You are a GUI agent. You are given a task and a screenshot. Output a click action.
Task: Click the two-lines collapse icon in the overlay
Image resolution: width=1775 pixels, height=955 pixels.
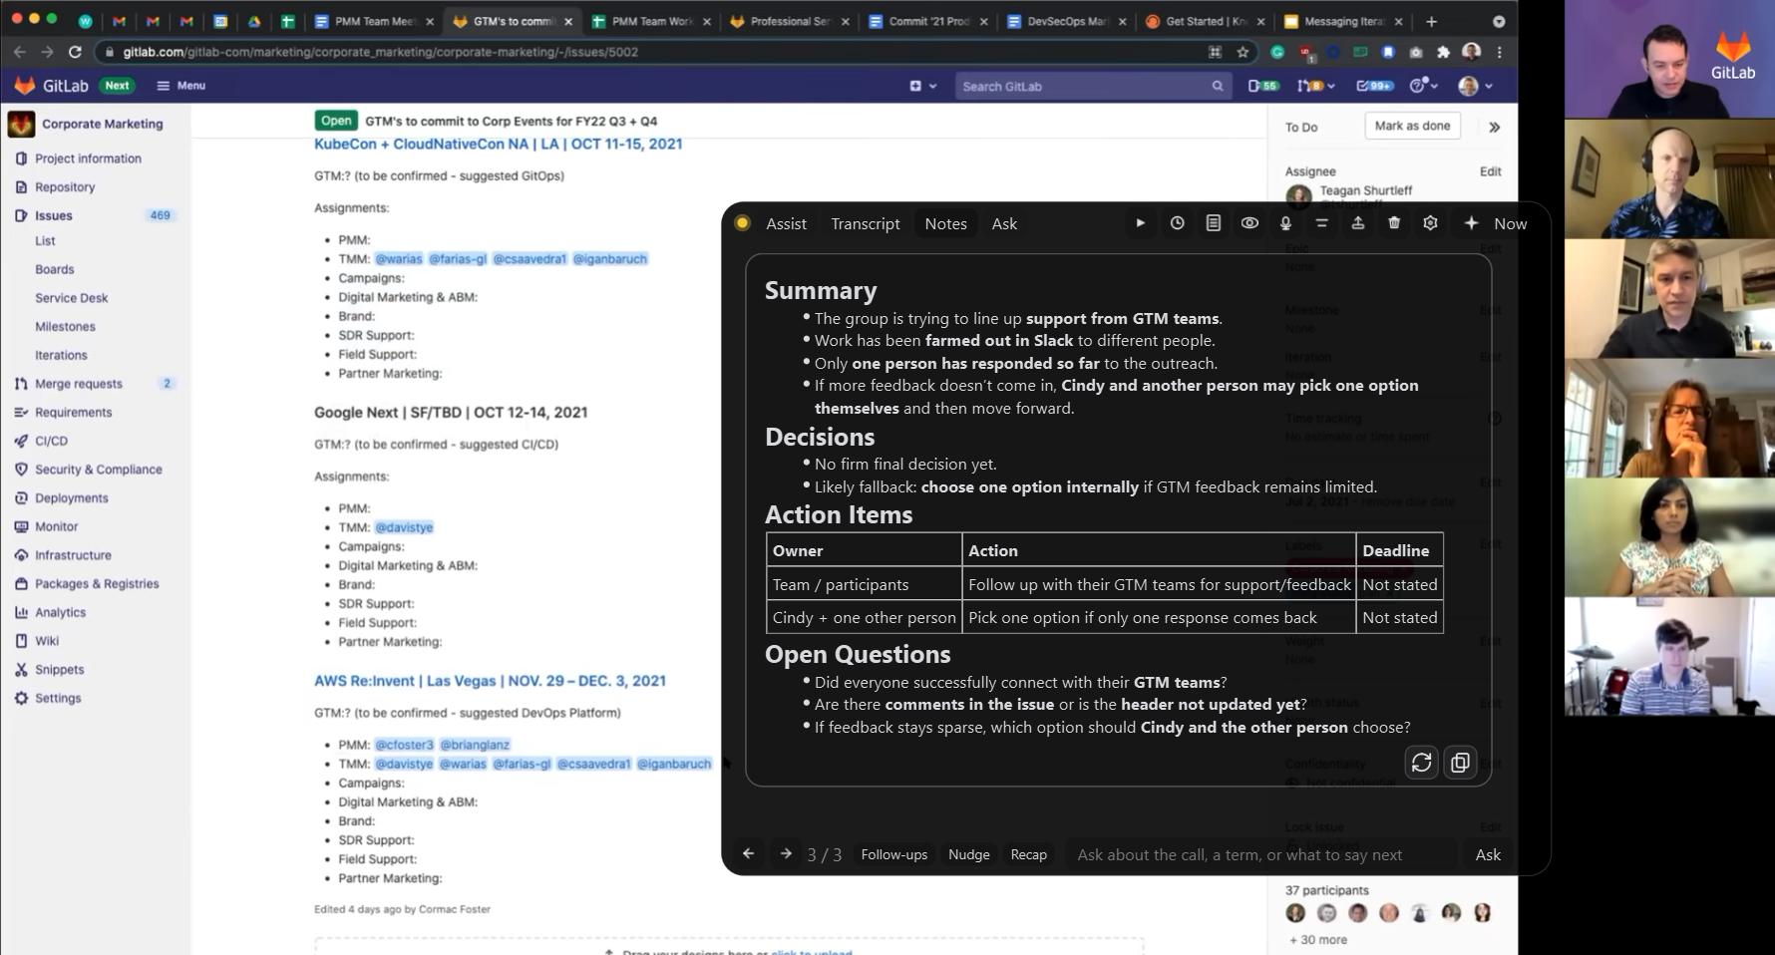(x=1321, y=223)
